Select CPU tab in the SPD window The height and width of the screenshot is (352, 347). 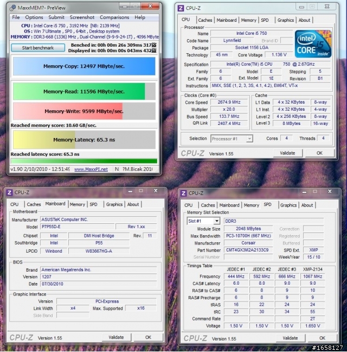tap(188, 205)
